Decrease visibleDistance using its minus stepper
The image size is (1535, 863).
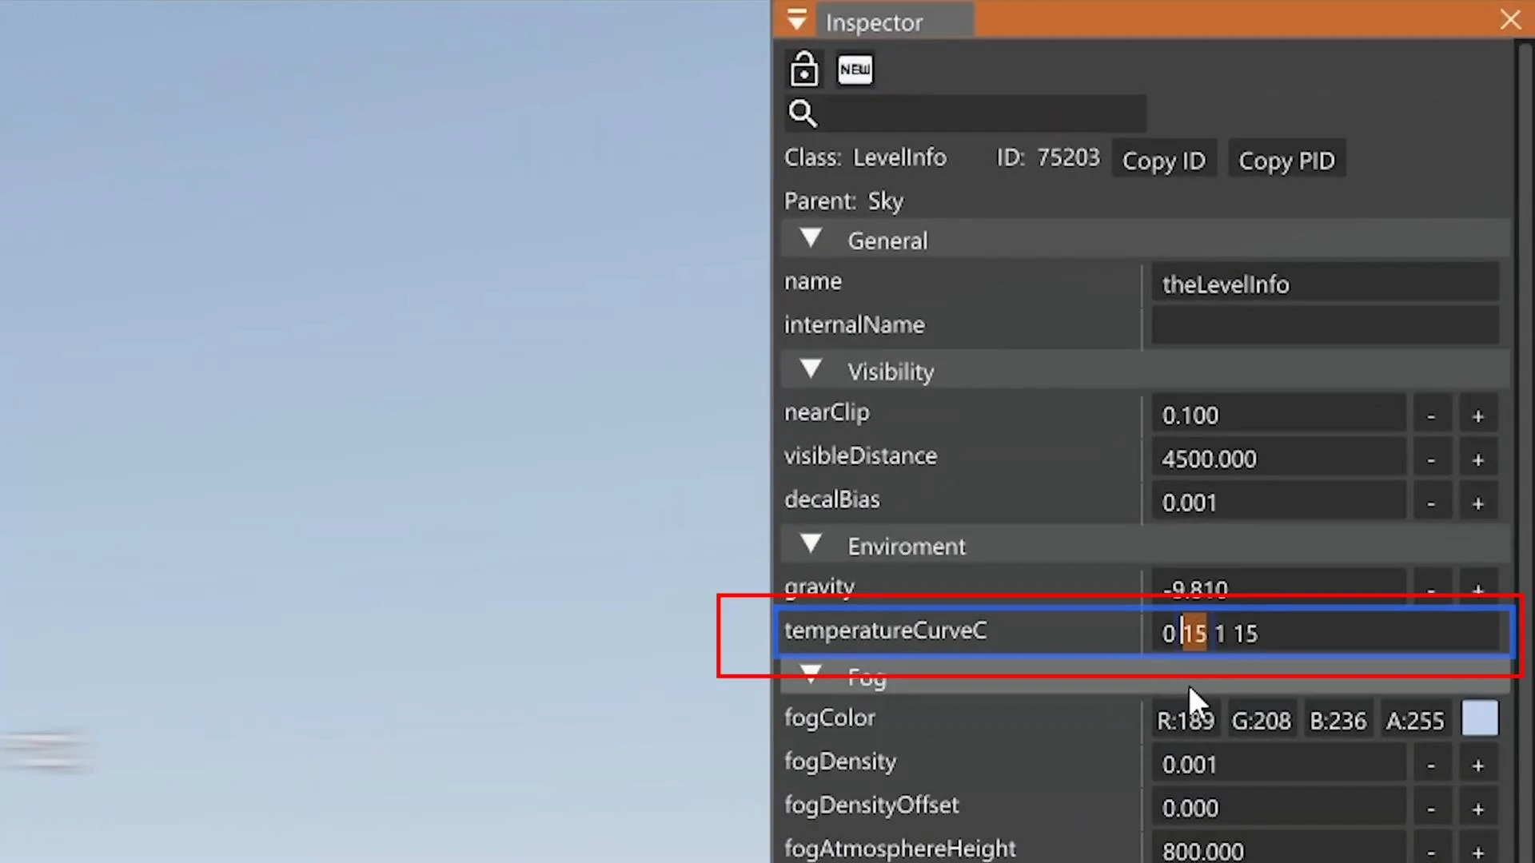(1430, 459)
